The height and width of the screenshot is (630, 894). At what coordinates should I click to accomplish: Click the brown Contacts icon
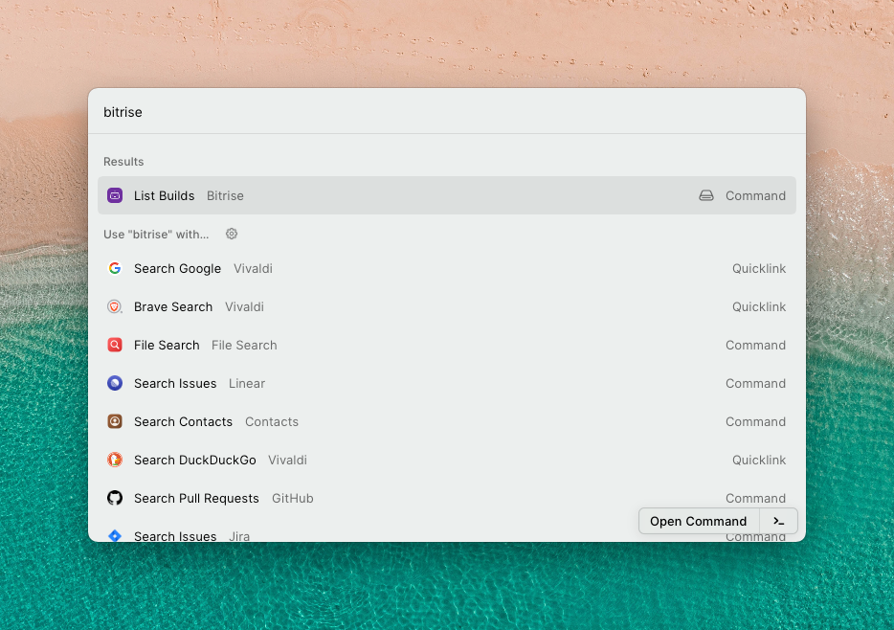[115, 421]
